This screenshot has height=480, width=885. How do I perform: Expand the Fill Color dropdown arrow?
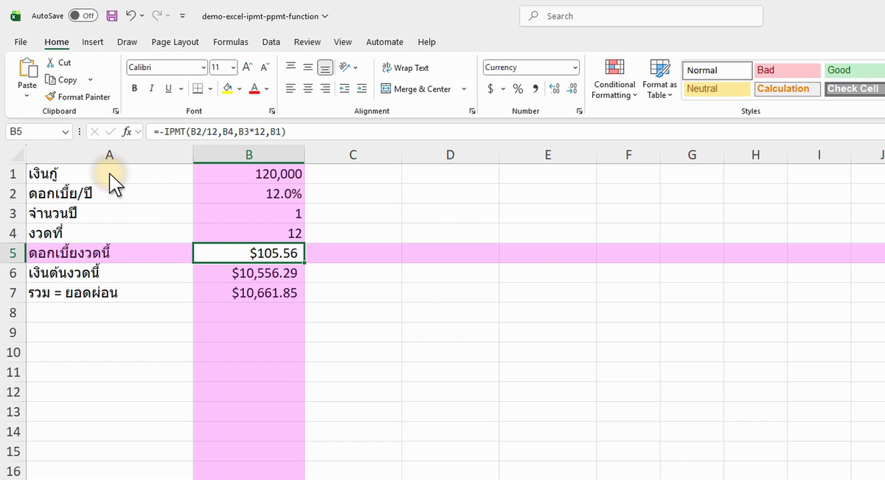point(240,89)
